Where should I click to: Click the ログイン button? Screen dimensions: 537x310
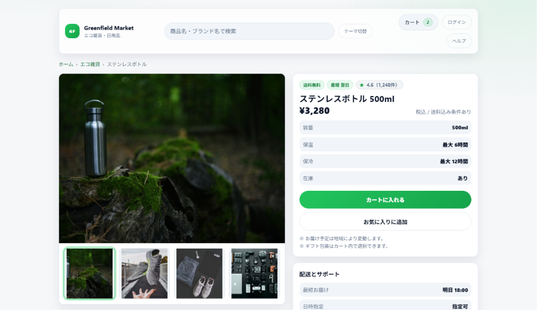click(457, 22)
